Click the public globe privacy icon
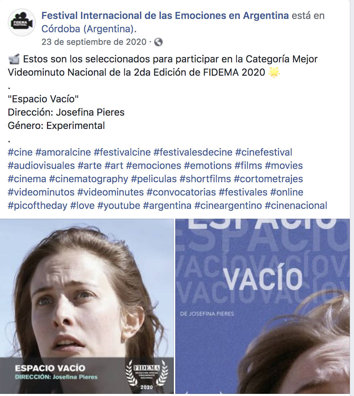This screenshot has width=354, height=396. pyautogui.click(x=158, y=42)
